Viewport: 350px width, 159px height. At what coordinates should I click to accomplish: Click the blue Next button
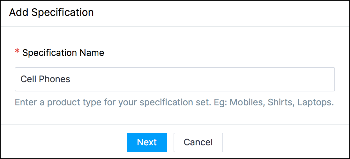[147, 142]
